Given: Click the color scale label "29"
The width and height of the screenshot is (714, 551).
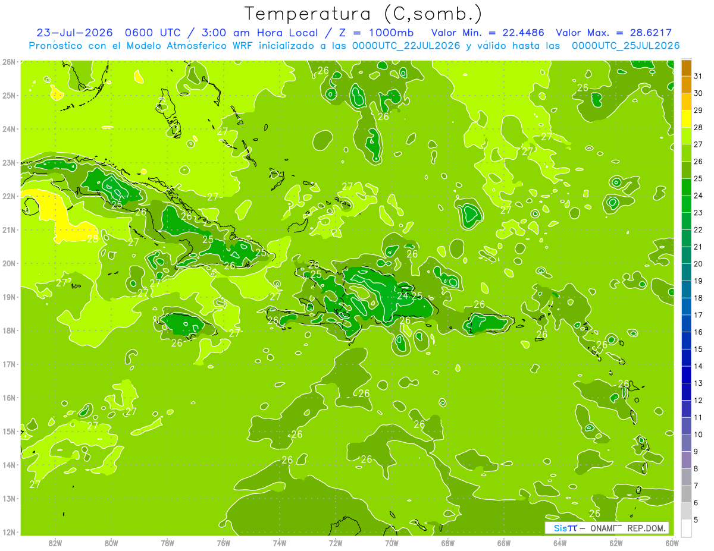Looking at the screenshot, I should pyautogui.click(x=699, y=110).
